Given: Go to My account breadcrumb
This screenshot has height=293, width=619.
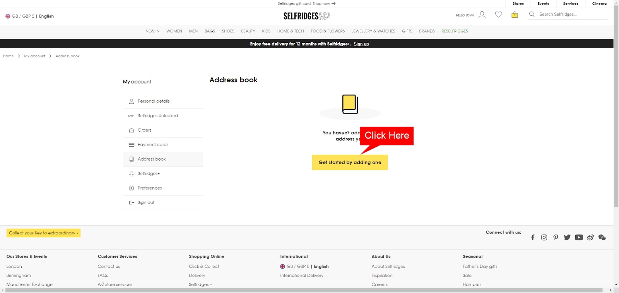Looking at the screenshot, I should click(34, 56).
